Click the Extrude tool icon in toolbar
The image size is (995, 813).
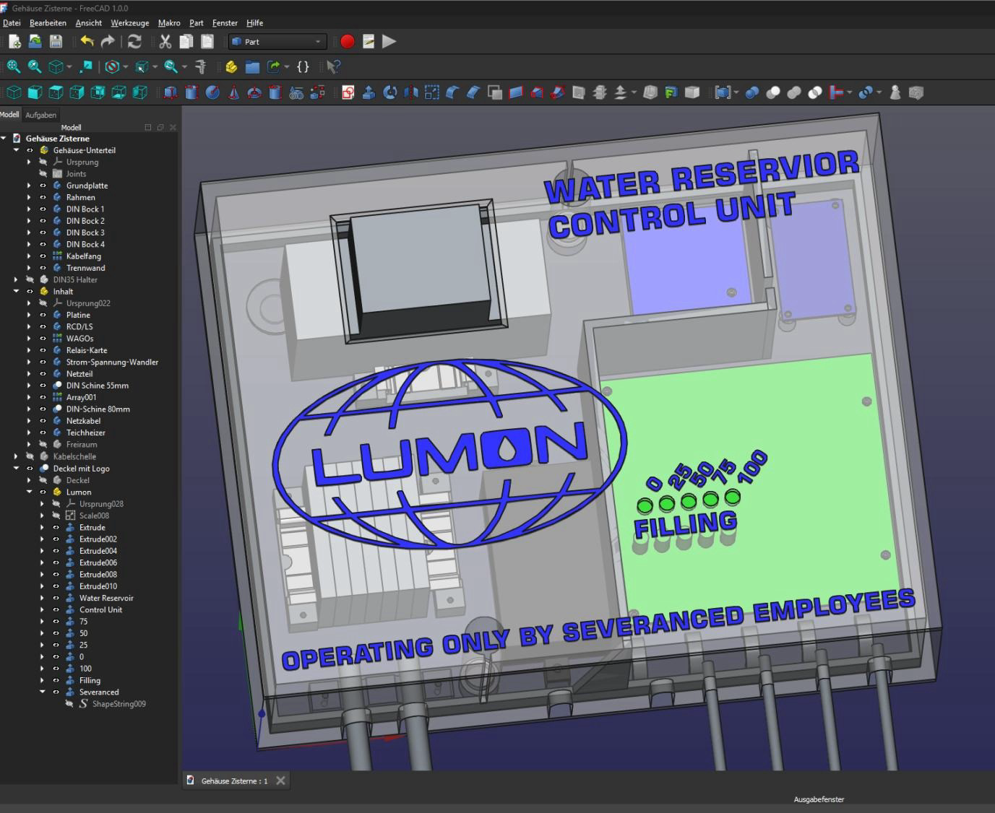369,92
